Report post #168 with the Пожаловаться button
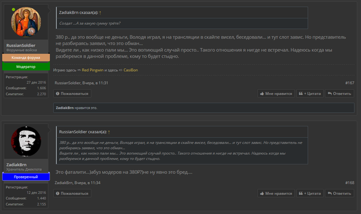 tap(72, 193)
